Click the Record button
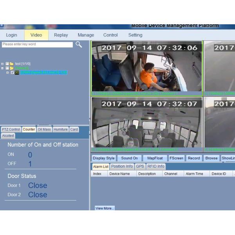The image size is (235, 235). 193,158
